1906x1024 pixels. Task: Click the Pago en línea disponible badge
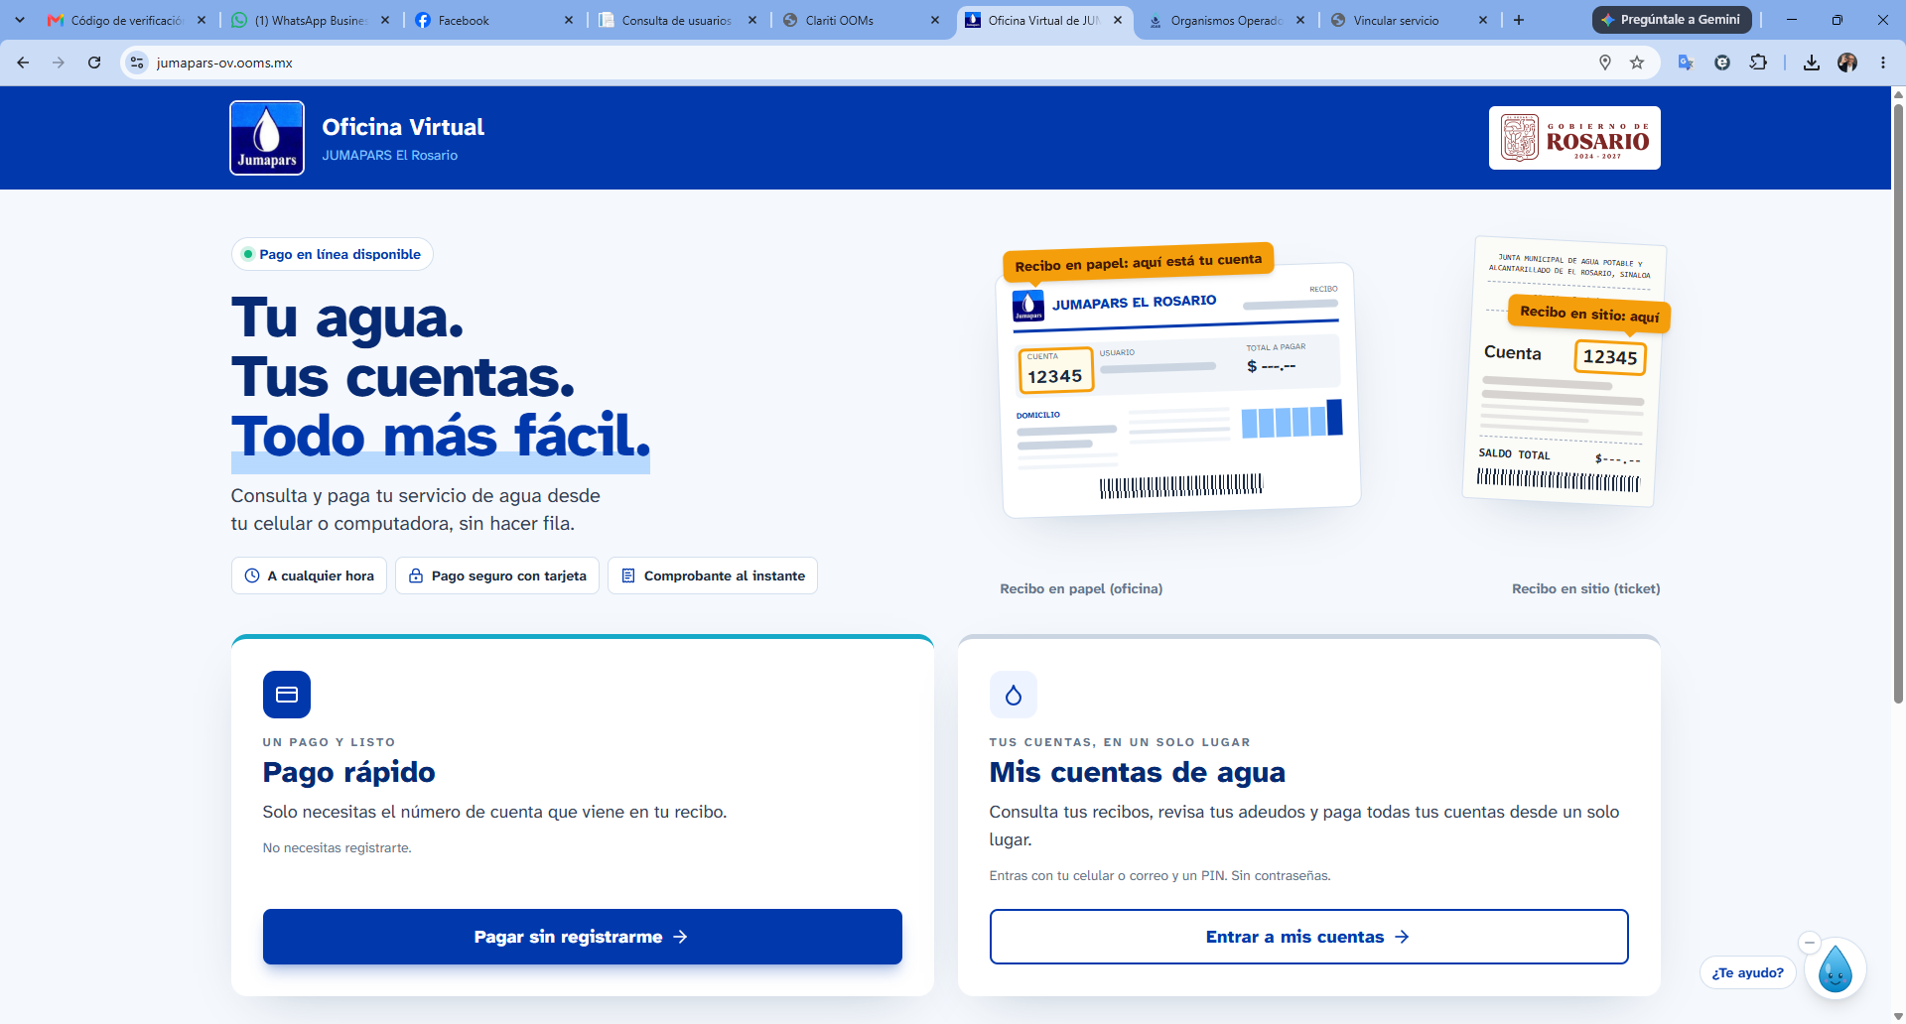pyautogui.click(x=332, y=254)
